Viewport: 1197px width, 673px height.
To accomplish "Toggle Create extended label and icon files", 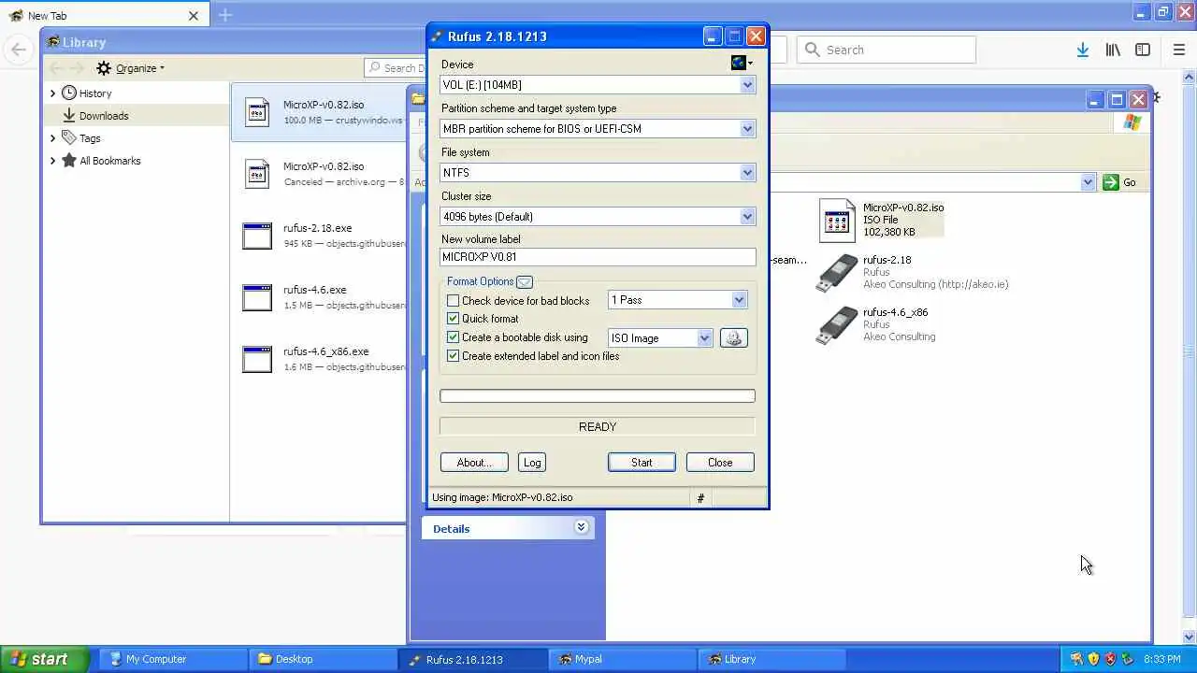I will [x=454, y=356].
